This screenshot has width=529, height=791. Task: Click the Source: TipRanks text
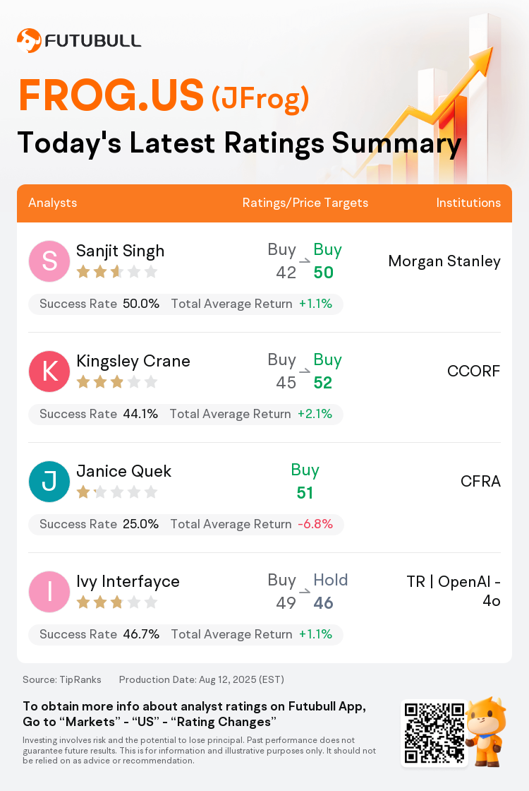62,679
